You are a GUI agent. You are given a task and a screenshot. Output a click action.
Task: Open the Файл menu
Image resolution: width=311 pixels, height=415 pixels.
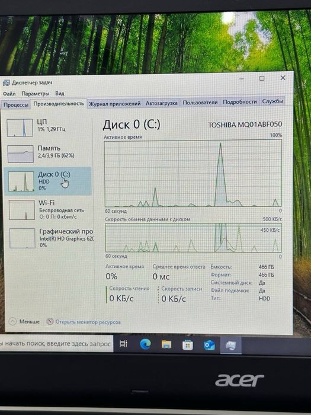coord(9,94)
